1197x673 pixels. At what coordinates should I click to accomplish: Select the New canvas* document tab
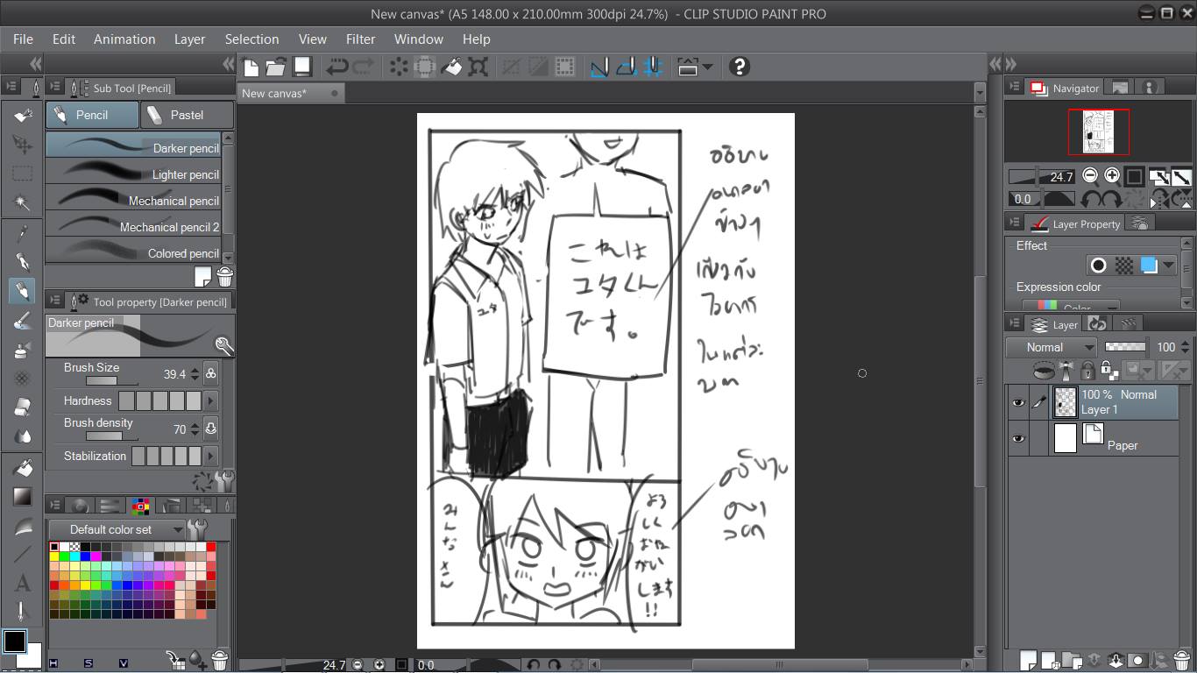[x=291, y=93]
